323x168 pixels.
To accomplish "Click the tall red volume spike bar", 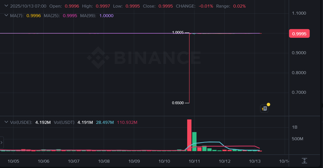I will pyautogui.click(x=189, y=135).
